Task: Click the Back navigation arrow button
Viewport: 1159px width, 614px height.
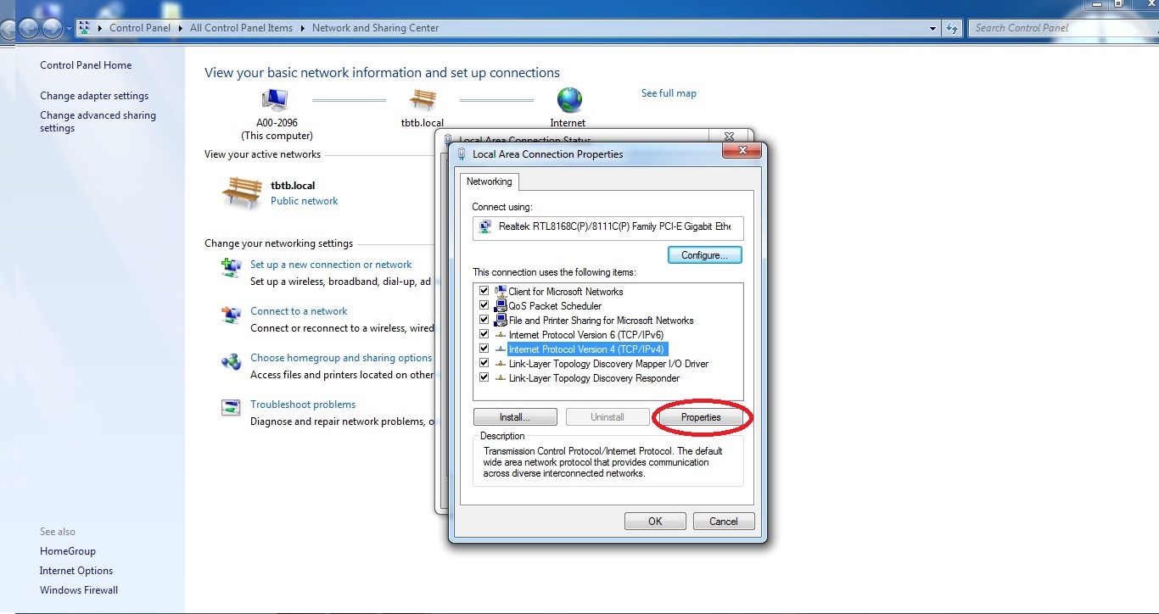Action: point(28,28)
